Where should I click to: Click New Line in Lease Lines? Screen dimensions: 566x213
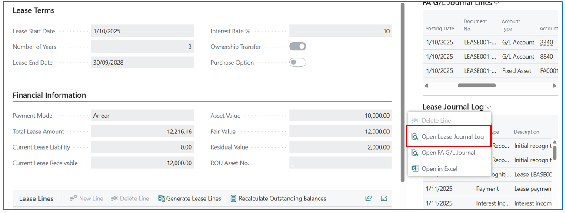(87, 199)
